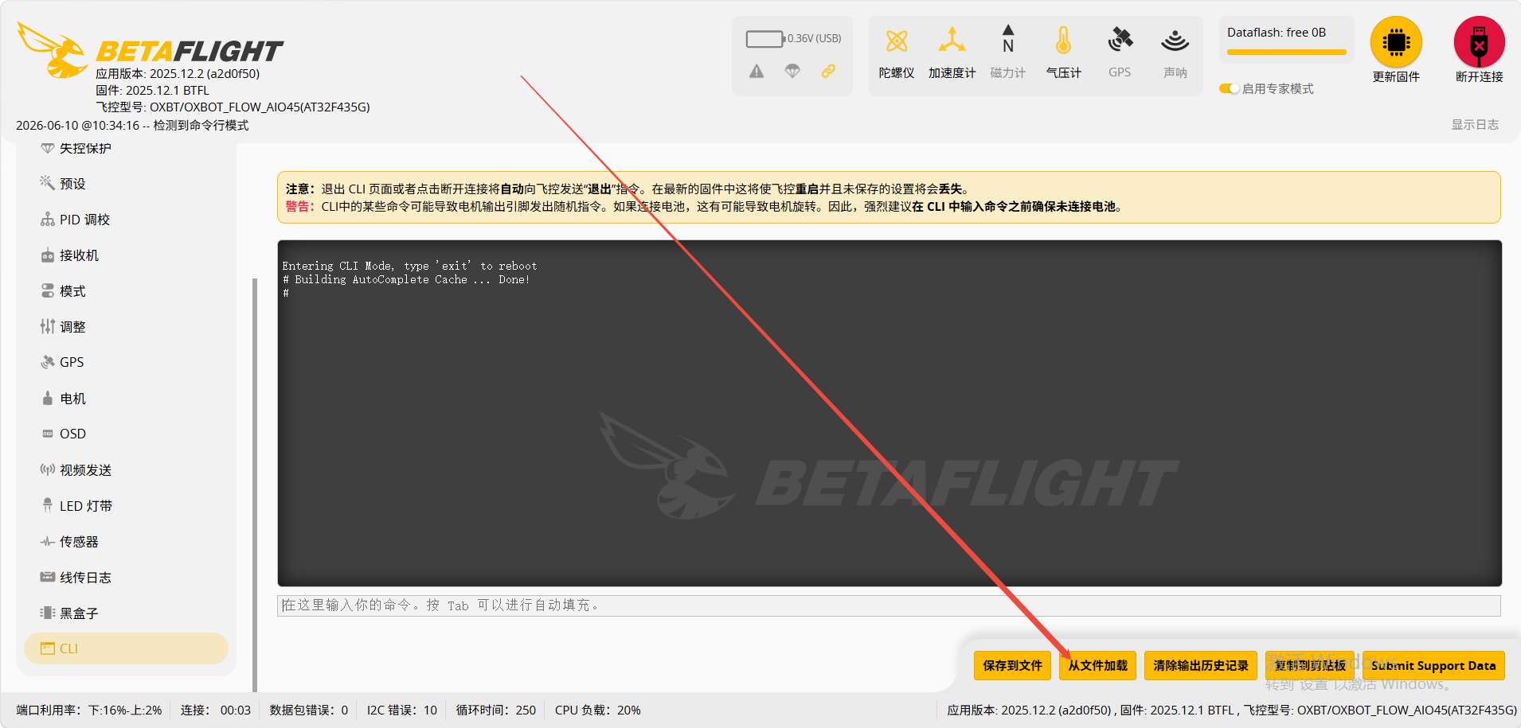Image resolution: width=1521 pixels, height=728 pixels.
Task: Open the 电机 motors tab
Action: coord(126,399)
